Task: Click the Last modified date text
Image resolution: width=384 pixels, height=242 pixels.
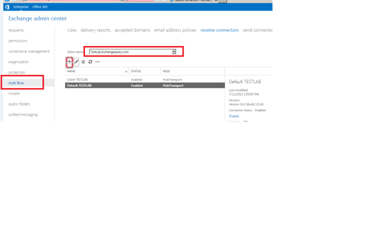Action: pyautogui.click(x=244, y=94)
